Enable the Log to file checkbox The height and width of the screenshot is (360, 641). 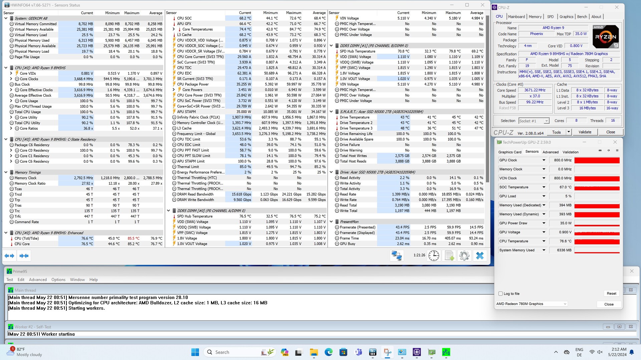(x=500, y=294)
